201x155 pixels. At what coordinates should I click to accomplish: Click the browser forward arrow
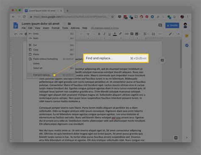pos(19,17)
